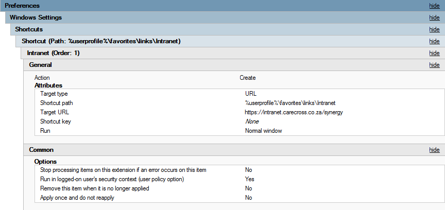Image resolution: width=445 pixels, height=210 pixels.
Task: Select the None shortcut key value
Action: tap(252, 121)
